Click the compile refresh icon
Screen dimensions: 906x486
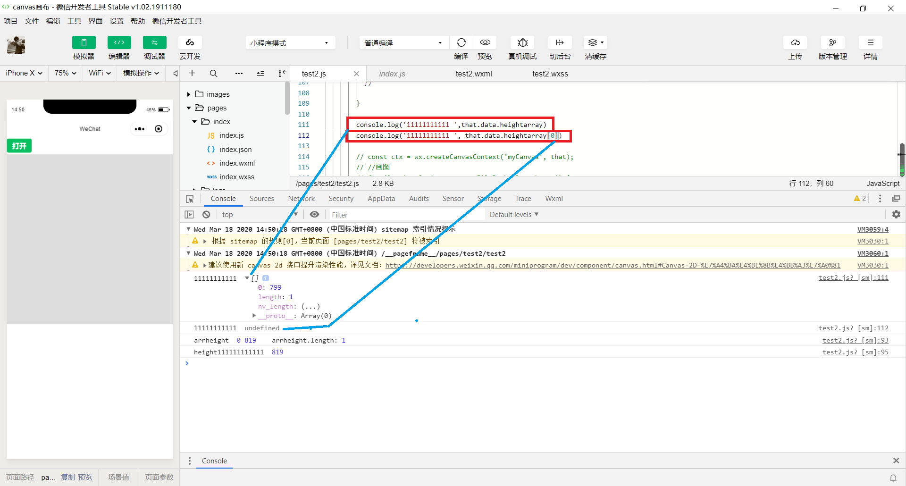tap(461, 42)
